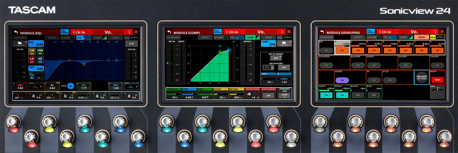Go to previous channel on EQ screen
This screenshot has height=153, width=458.
tap(74, 32)
